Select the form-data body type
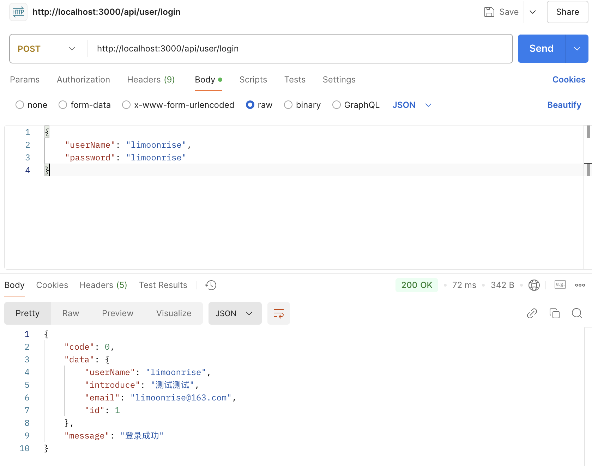This screenshot has width=592, height=466. (x=63, y=105)
